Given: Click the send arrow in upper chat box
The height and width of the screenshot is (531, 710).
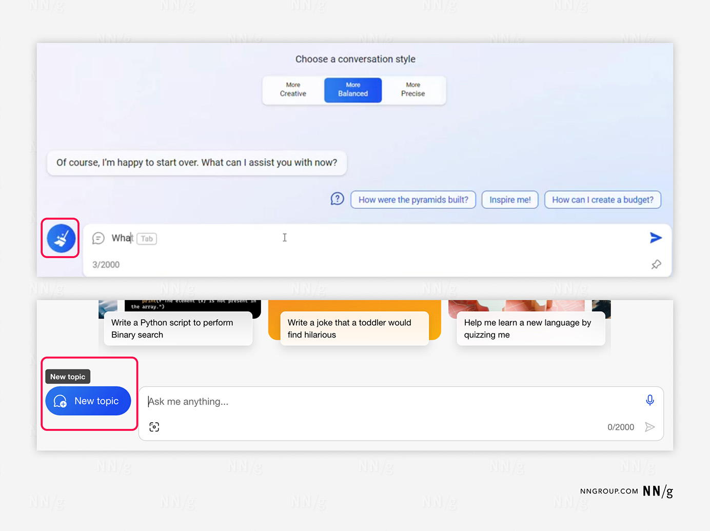Looking at the screenshot, I should 656,238.
